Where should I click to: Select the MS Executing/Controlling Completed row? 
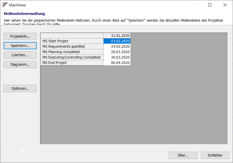click(72, 57)
